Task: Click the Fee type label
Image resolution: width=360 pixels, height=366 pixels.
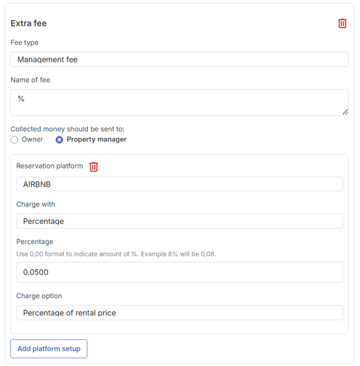Action: (x=24, y=42)
